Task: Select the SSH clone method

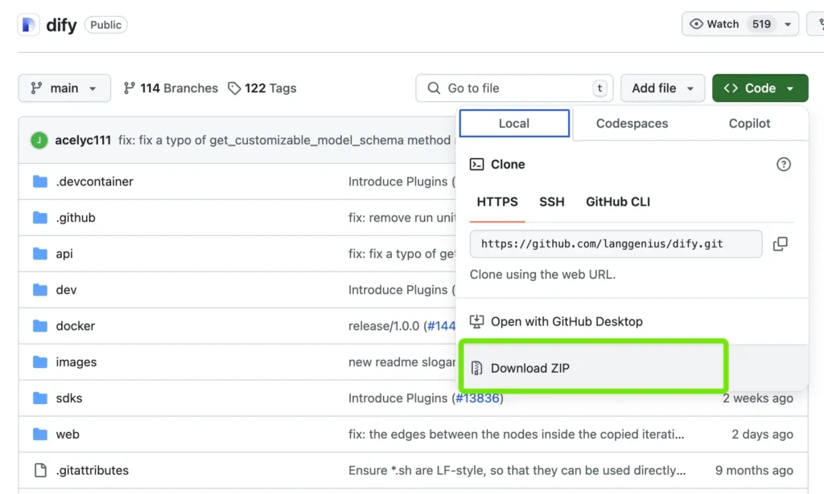Action: (x=551, y=202)
